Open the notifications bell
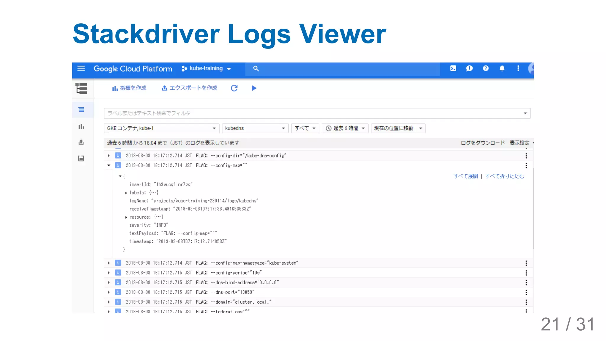 [x=502, y=69]
